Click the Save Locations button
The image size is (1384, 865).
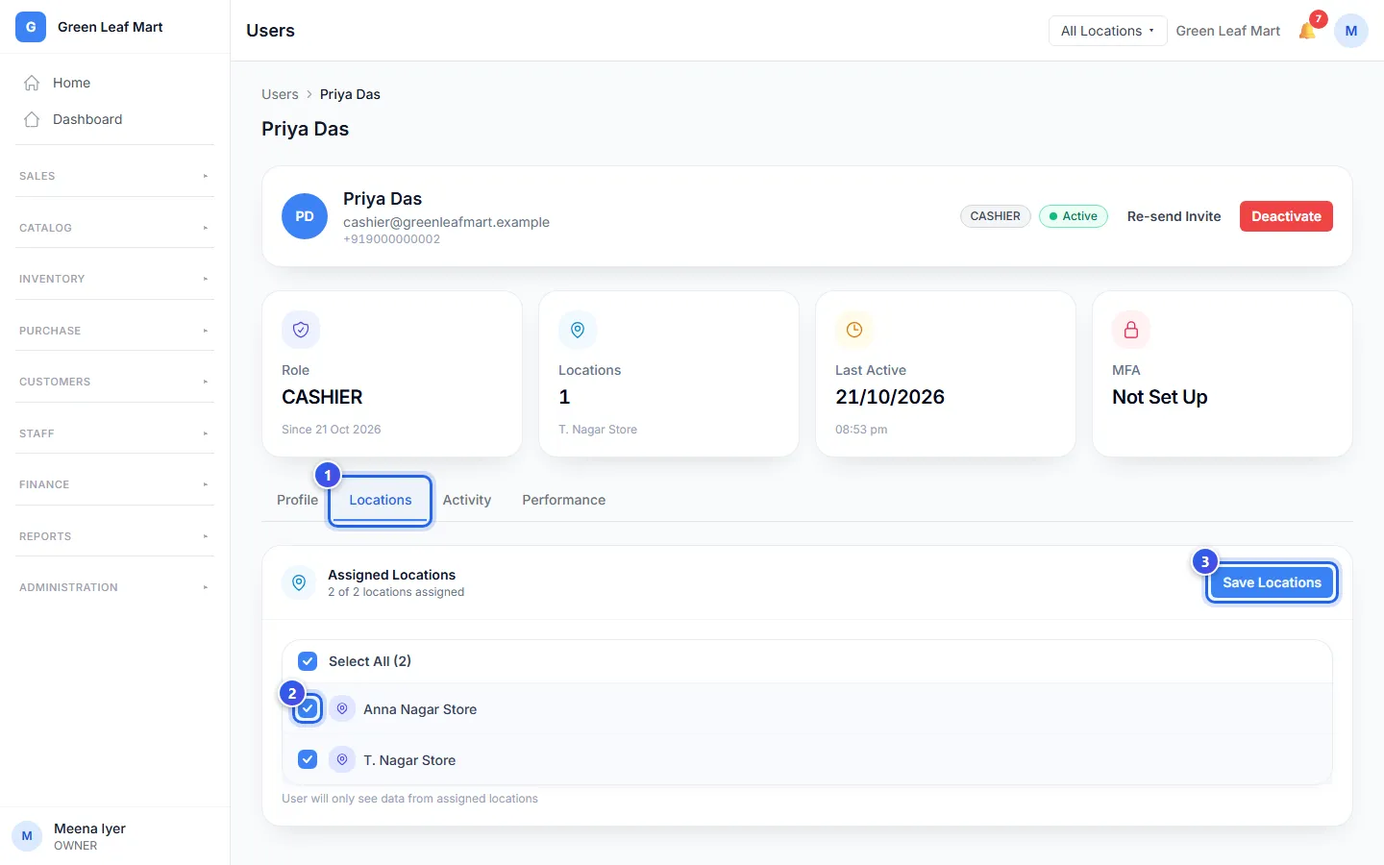point(1272,582)
